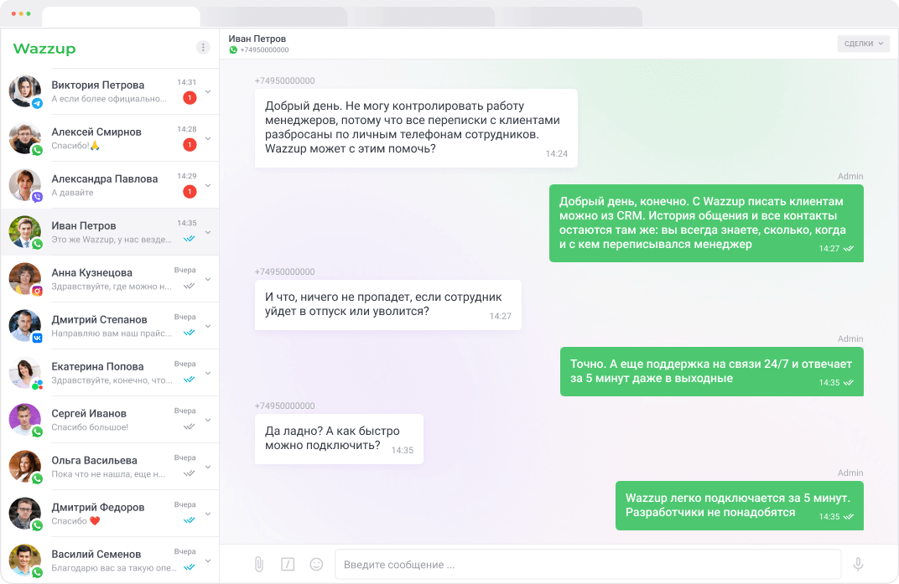Click the WhatsApp icon beside +74950000000 in header
Image resolution: width=899 pixels, height=584 pixels.
click(233, 50)
